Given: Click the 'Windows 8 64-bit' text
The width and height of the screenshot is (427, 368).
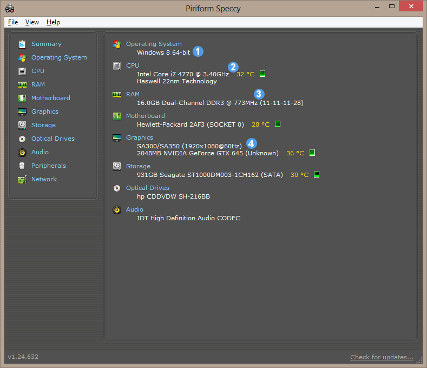Looking at the screenshot, I should point(163,52).
